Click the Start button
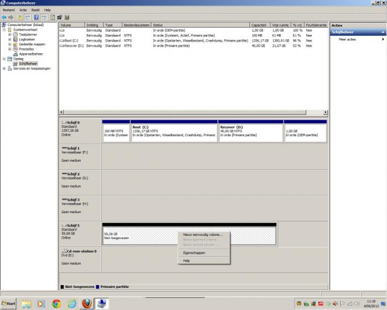The image size is (387, 310). point(9,303)
